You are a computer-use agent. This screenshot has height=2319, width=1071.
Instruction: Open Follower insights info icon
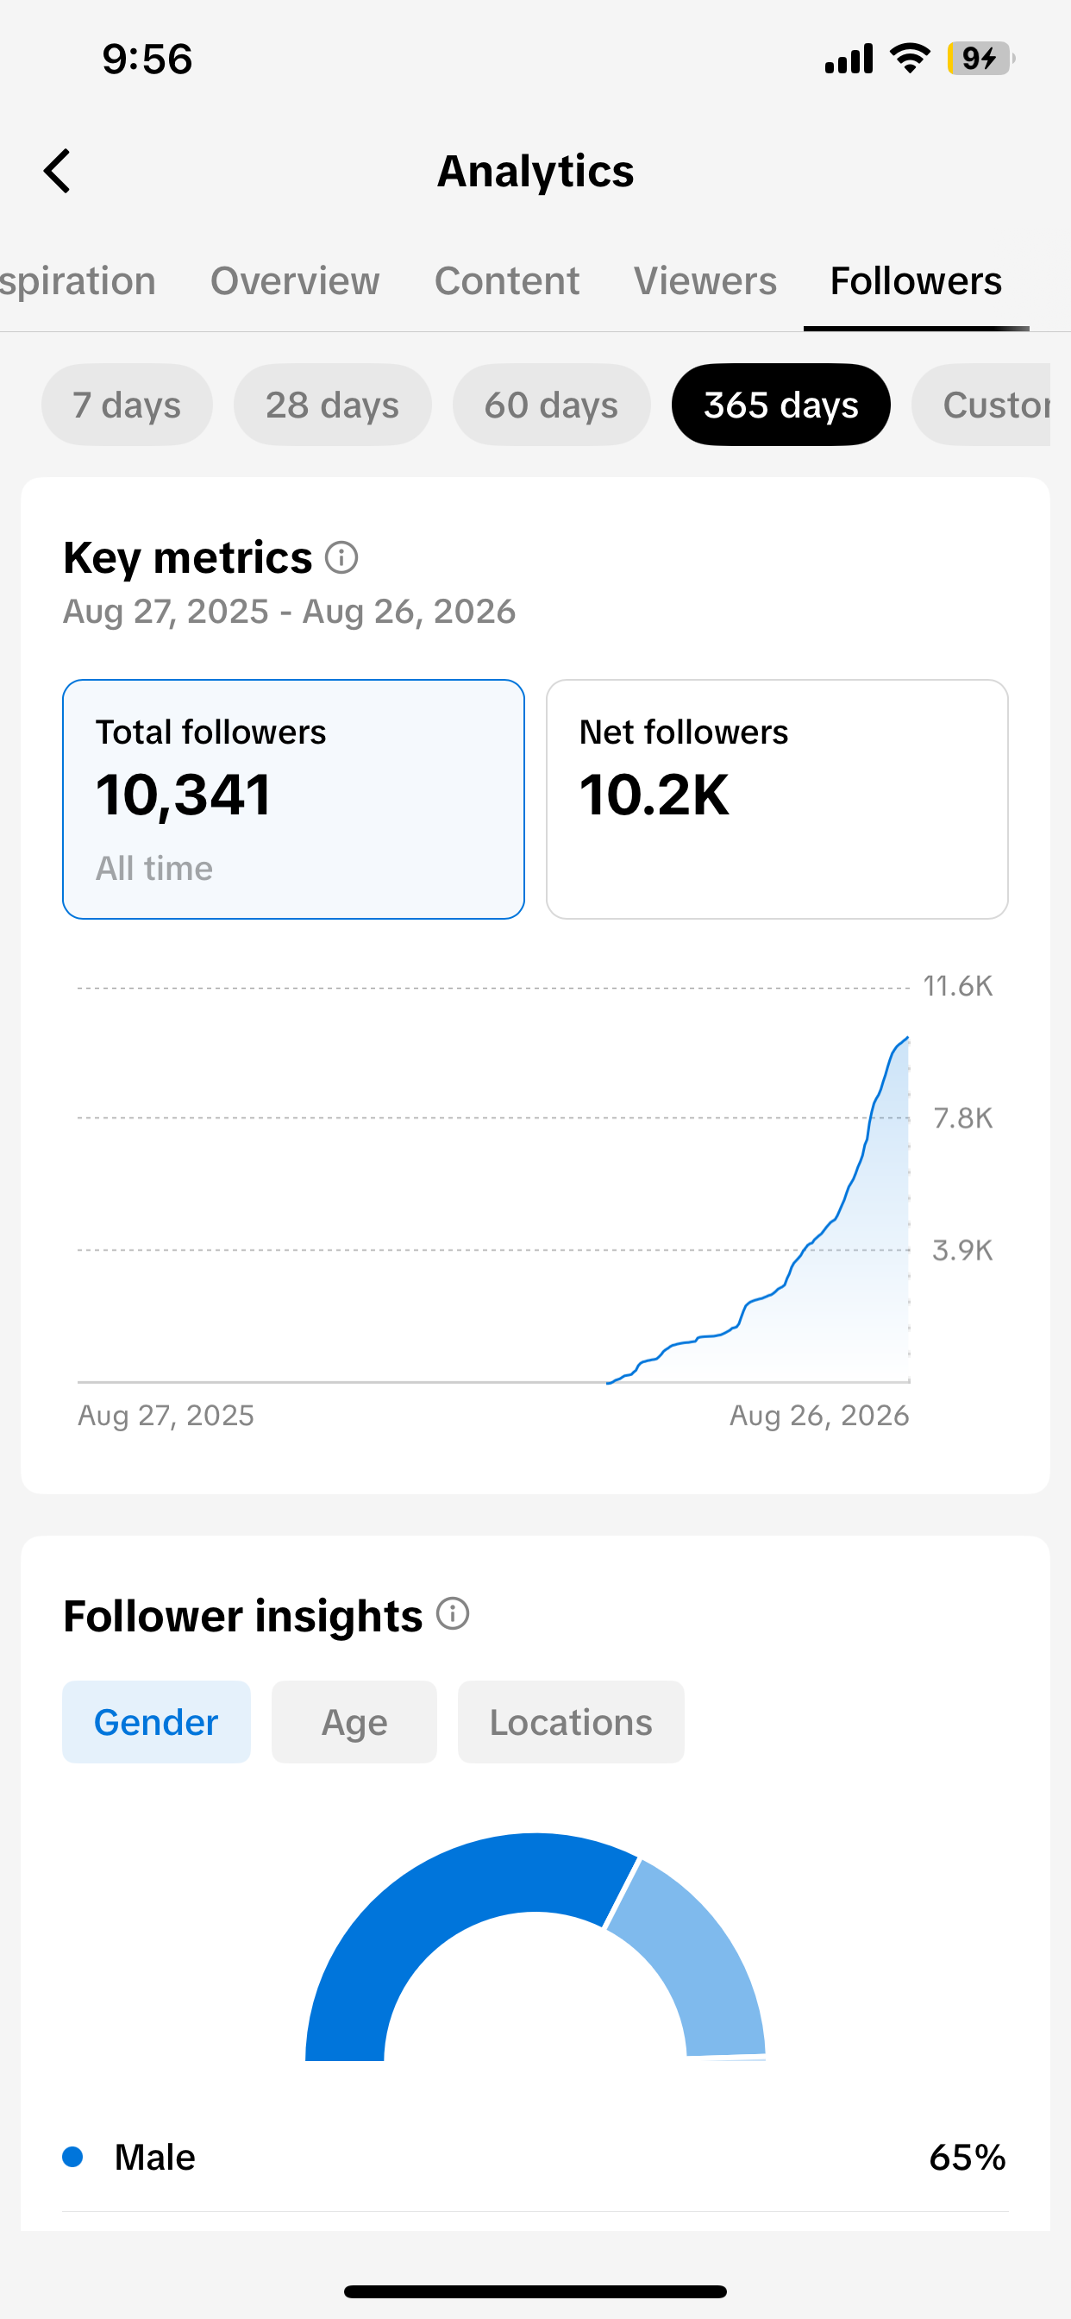point(453,1614)
